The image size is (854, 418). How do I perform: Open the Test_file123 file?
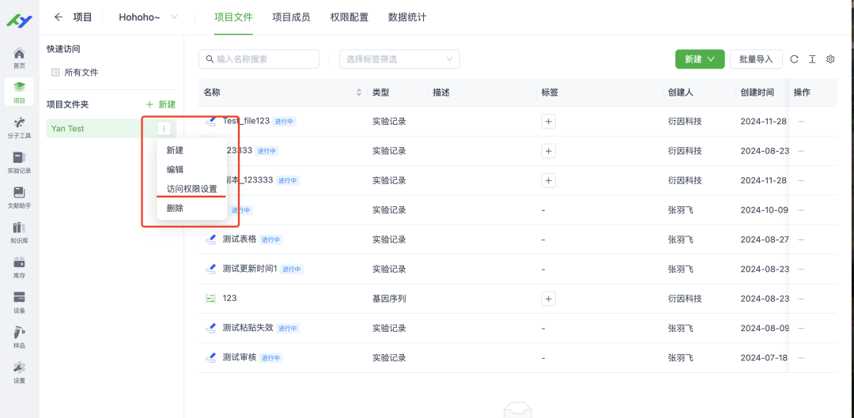246,121
